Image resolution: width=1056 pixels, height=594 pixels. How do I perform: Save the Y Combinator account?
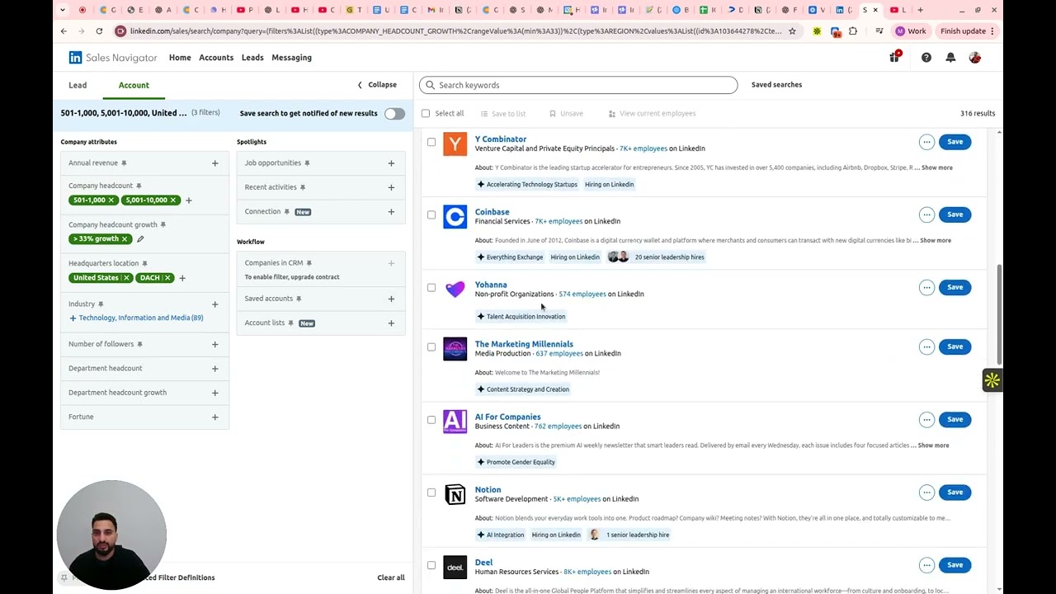(x=955, y=142)
